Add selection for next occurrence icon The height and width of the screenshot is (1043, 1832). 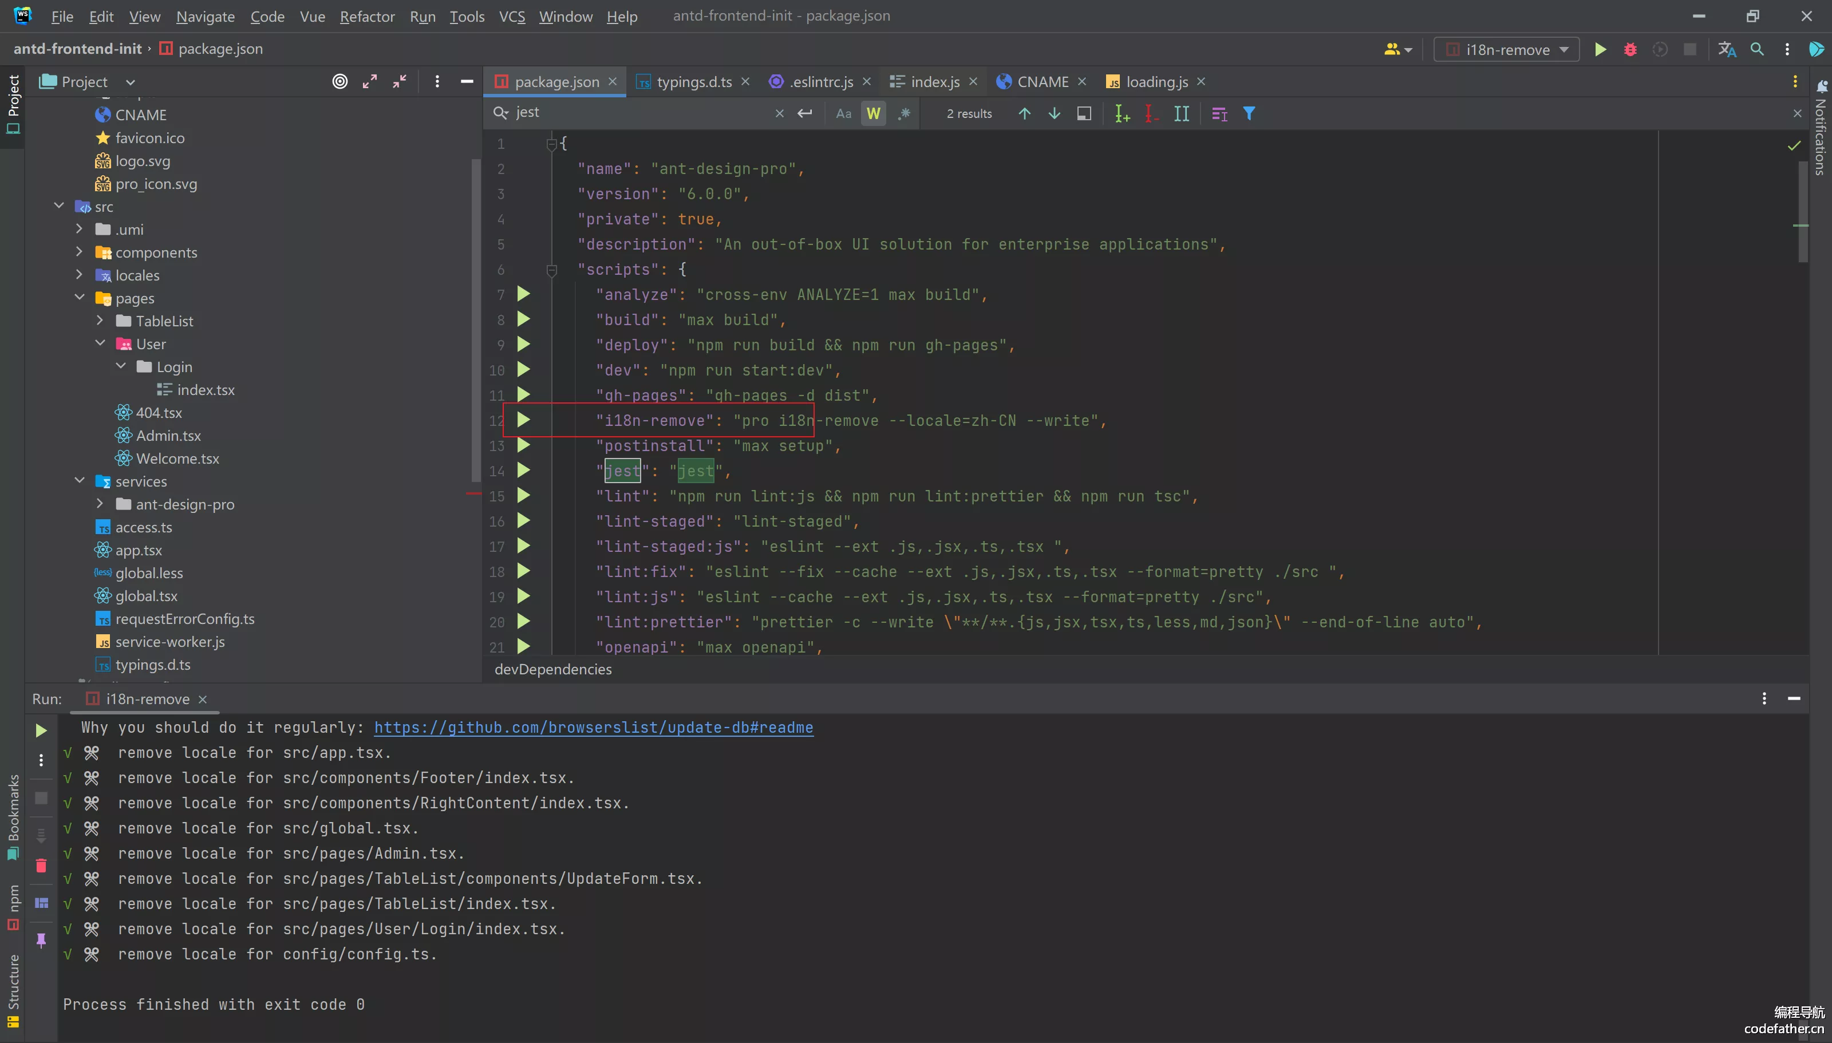pyautogui.click(x=1122, y=113)
